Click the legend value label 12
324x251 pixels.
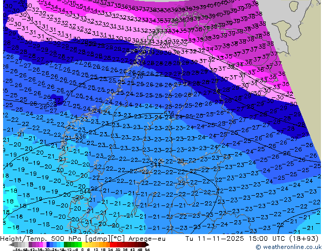(96, 249)
